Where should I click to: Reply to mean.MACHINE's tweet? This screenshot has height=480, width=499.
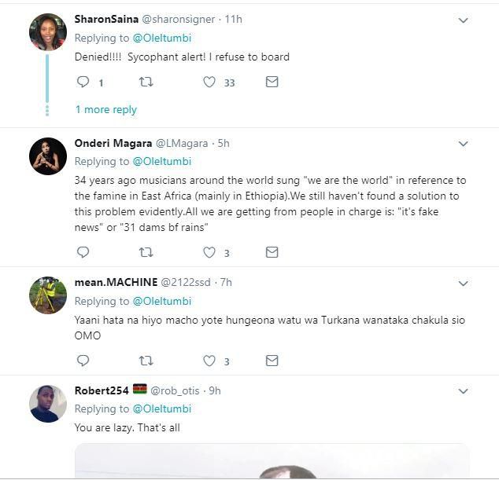click(x=83, y=361)
